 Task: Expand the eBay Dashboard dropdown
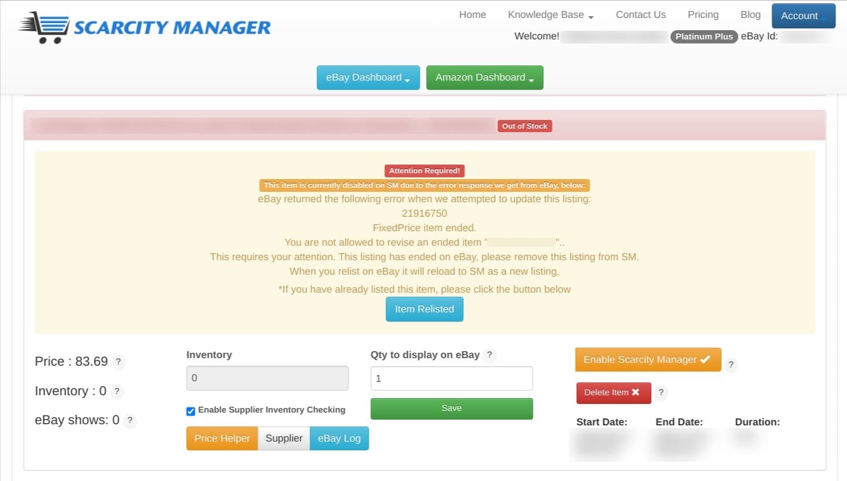[368, 78]
